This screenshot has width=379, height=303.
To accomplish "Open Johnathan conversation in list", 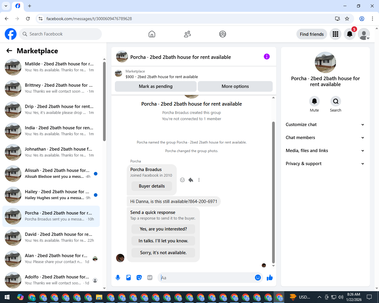I will click(51, 152).
